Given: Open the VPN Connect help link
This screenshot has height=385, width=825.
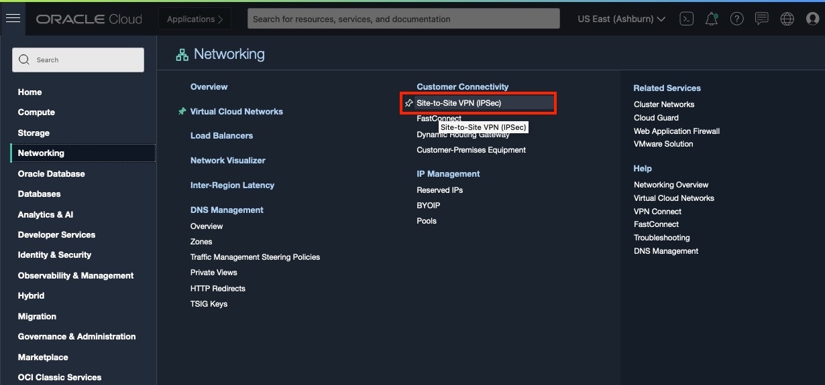Looking at the screenshot, I should [657, 212].
